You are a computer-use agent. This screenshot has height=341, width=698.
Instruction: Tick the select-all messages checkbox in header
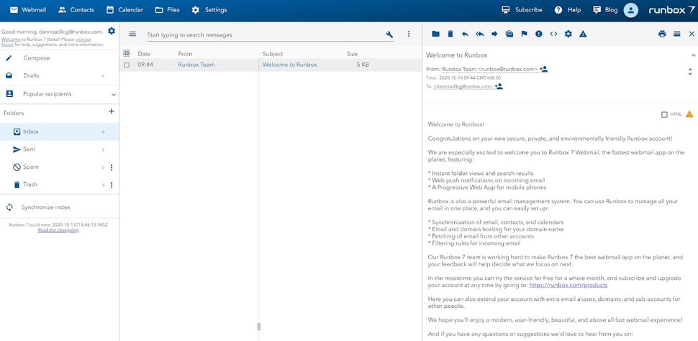[x=127, y=53]
